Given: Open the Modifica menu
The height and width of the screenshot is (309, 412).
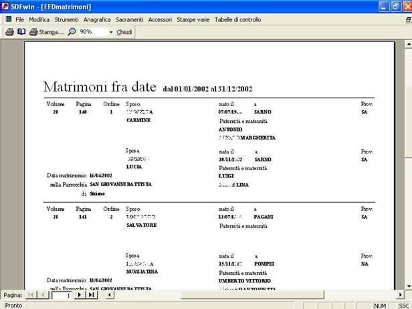Looking at the screenshot, I should [x=39, y=19].
